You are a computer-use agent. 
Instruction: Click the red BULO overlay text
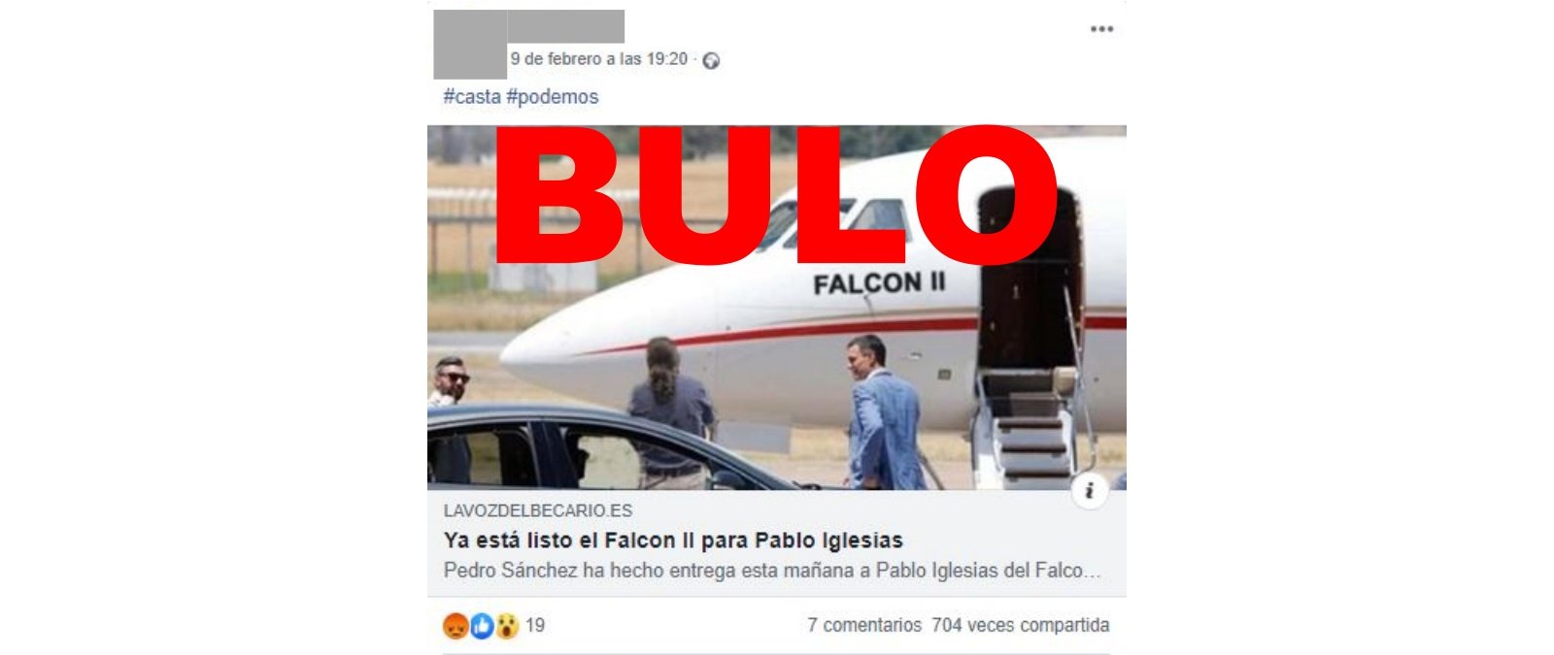777,197
